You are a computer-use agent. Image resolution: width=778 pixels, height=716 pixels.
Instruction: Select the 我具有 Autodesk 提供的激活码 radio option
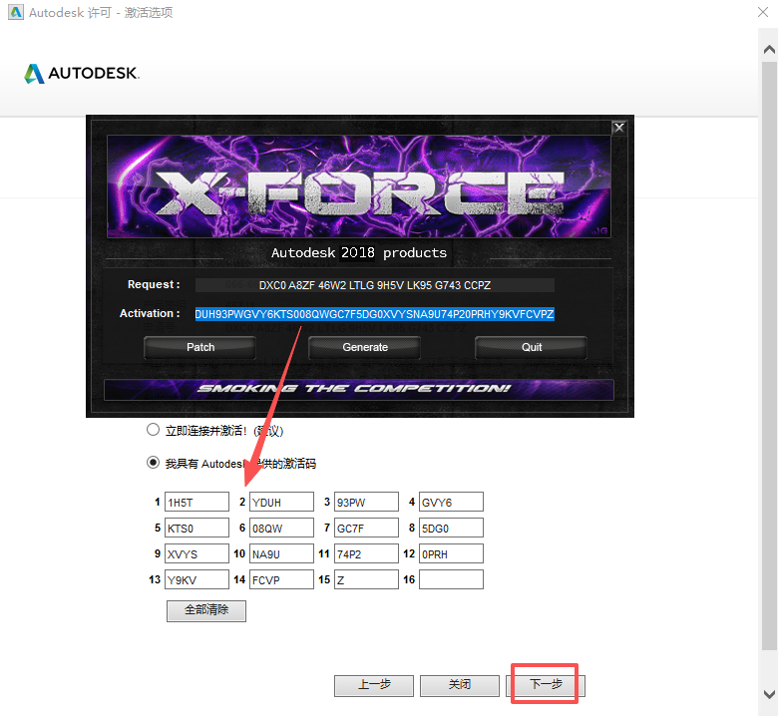click(153, 463)
